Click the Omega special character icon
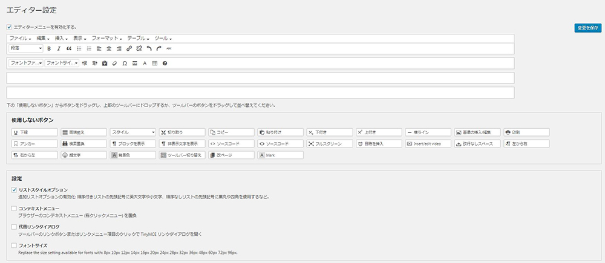Viewport: 605px width, 263px height. (125, 63)
